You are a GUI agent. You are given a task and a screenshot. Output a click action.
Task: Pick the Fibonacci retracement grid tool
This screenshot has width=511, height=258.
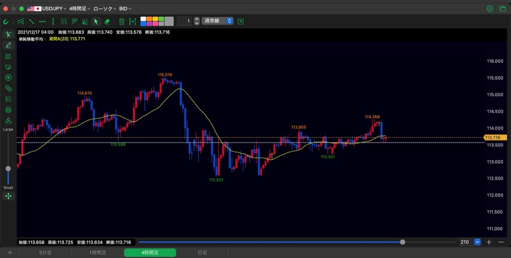[64, 21]
